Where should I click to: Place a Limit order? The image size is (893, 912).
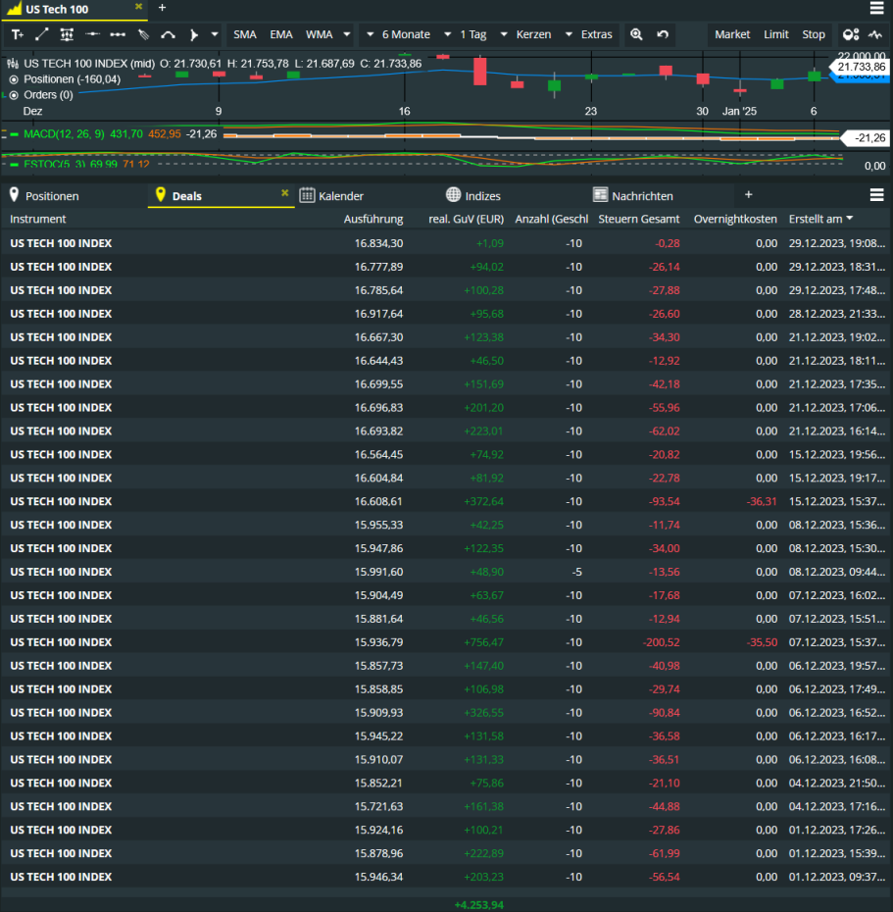tap(776, 35)
